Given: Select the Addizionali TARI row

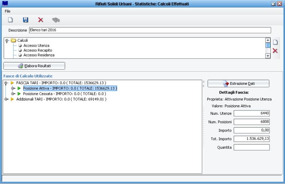Looking at the screenshot, I should [x=61, y=99].
